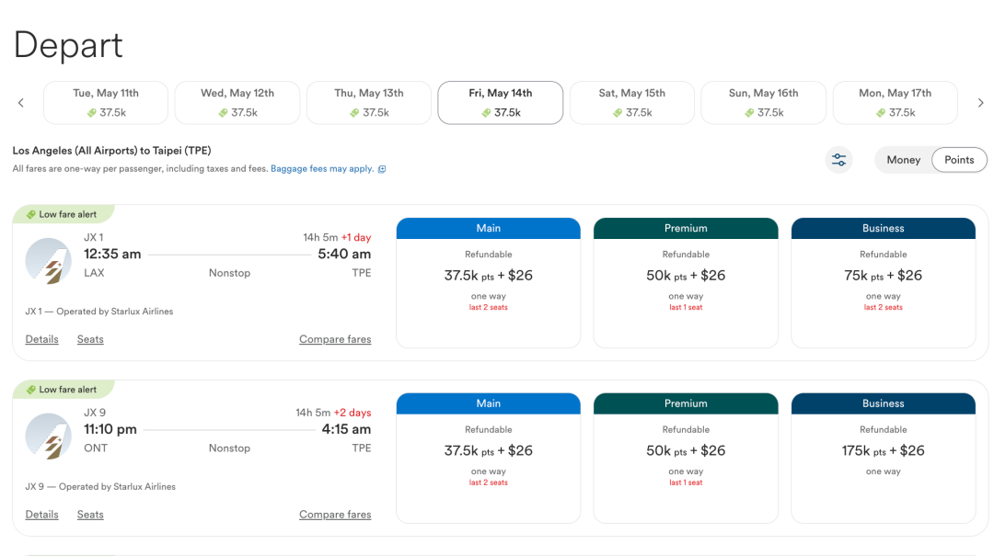The height and width of the screenshot is (556, 994).
Task: Click the 4:15 am arrival time
Action: point(346,429)
